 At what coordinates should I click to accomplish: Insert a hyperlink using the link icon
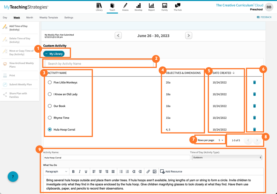(x=148, y=171)
